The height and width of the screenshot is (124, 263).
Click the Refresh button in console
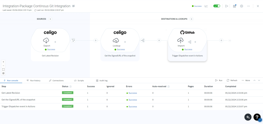pos(232,80)
